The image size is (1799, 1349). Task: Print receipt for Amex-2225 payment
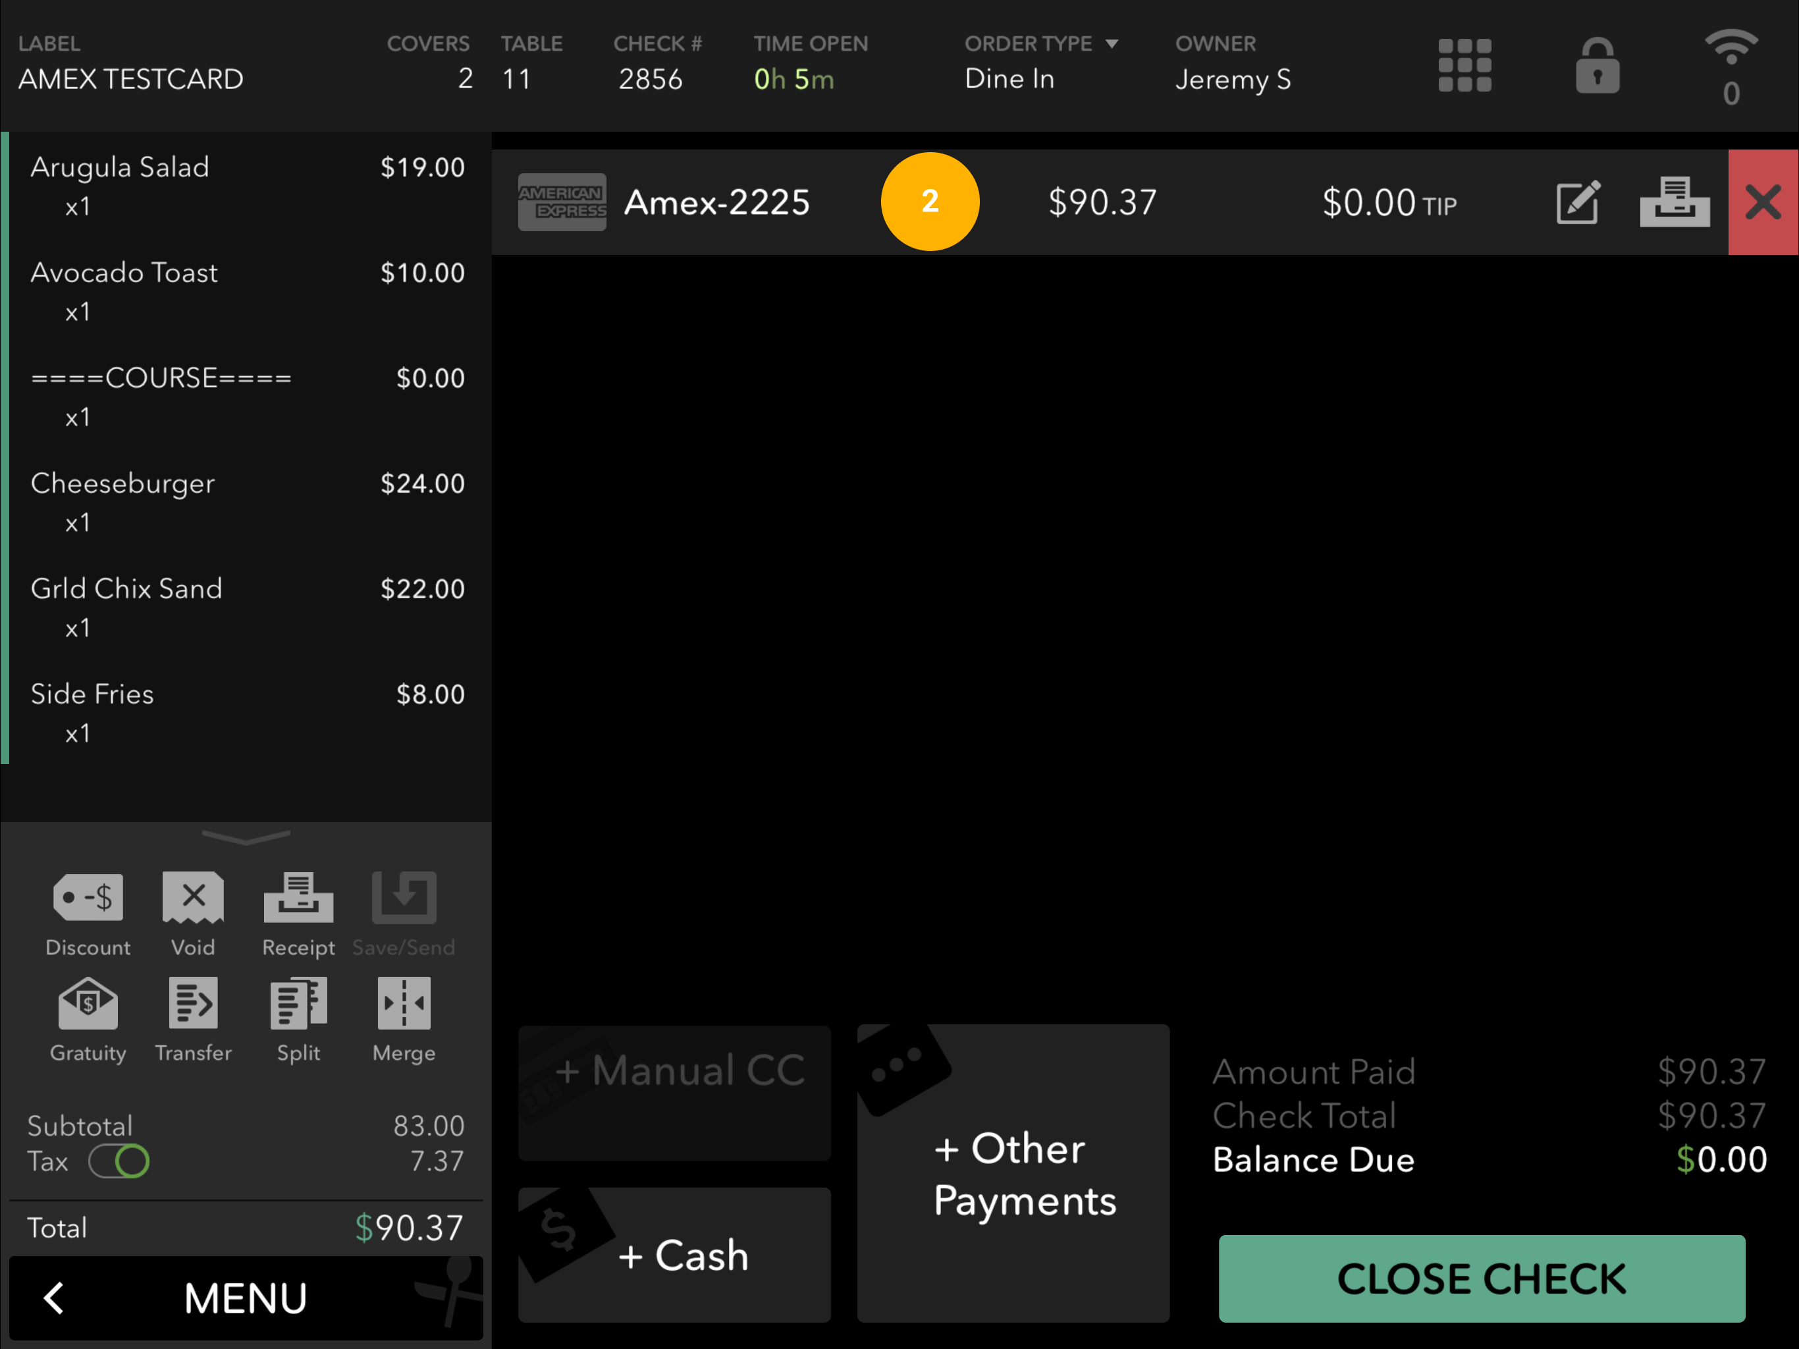tap(1674, 202)
